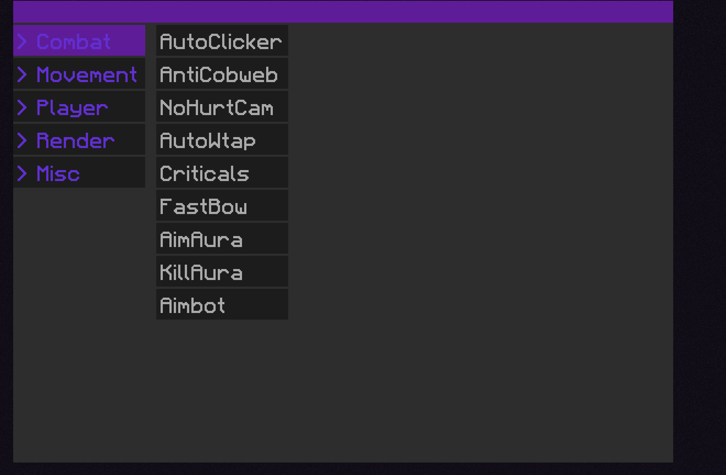Select the Combat category

79,40
